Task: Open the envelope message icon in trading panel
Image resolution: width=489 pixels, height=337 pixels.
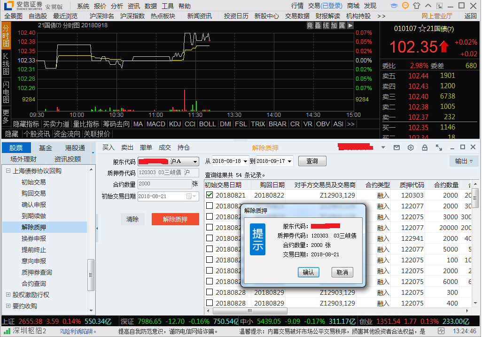Action: click(x=396, y=147)
